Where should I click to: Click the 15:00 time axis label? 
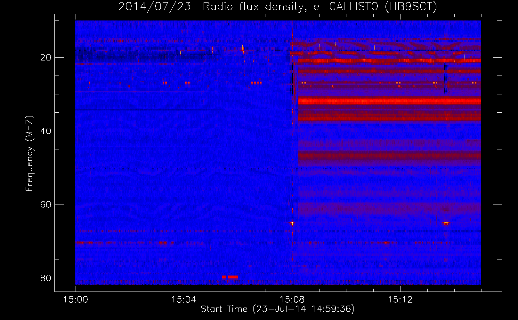click(76, 300)
